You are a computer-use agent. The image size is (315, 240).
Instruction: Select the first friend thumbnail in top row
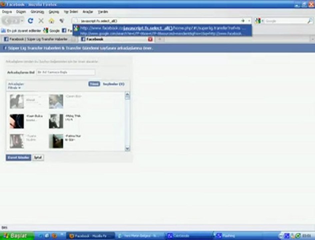(17, 101)
